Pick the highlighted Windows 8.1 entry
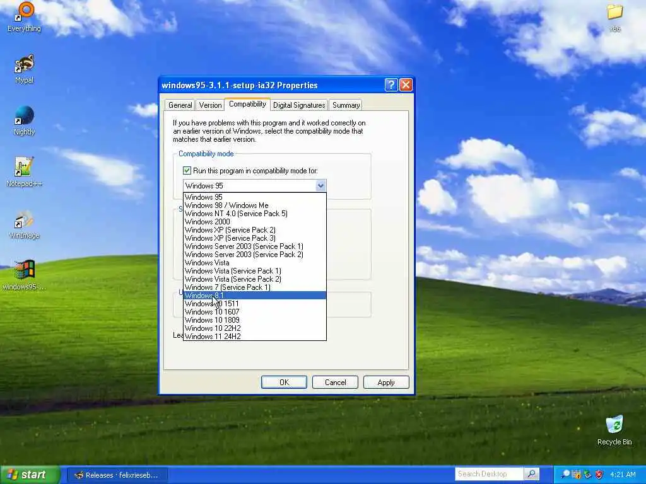 pos(255,296)
